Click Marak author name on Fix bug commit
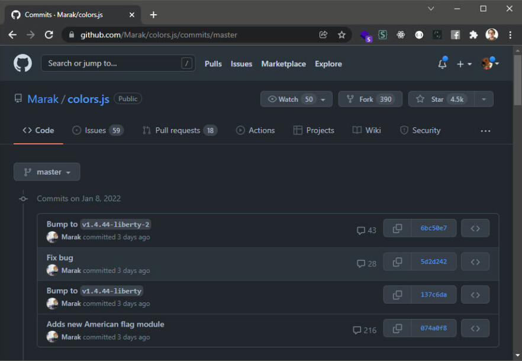Image resolution: width=522 pixels, height=361 pixels. click(x=71, y=270)
